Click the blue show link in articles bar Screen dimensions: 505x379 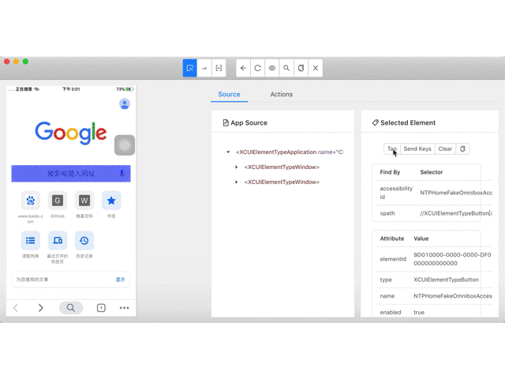pyautogui.click(x=120, y=280)
